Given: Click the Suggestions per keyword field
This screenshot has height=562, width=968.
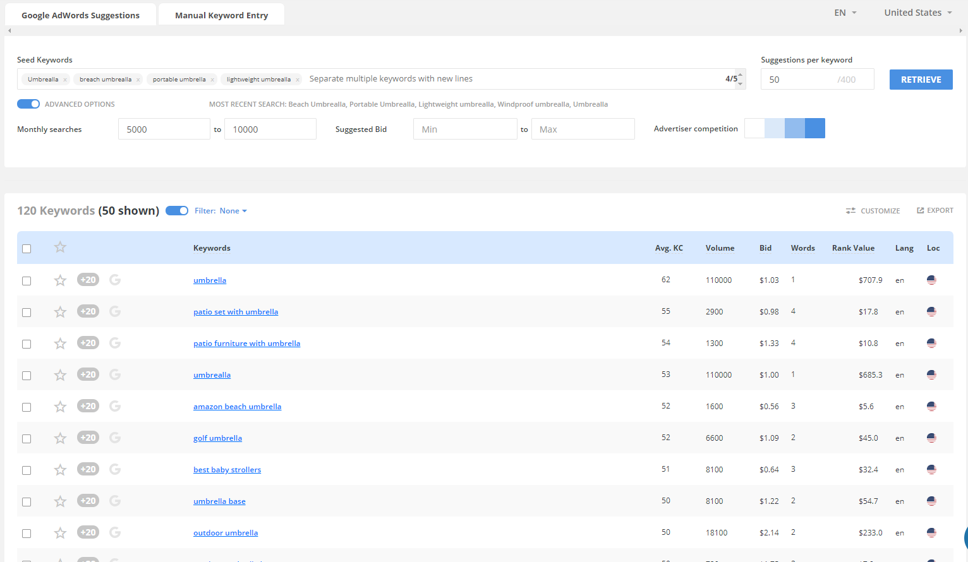Looking at the screenshot, I should click(817, 79).
